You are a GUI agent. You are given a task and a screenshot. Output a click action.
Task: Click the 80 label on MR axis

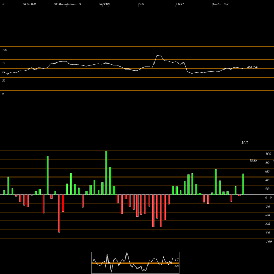[x=267, y=163]
